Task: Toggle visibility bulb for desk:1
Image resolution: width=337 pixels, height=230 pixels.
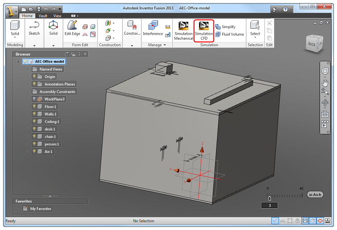Action: coord(34,129)
